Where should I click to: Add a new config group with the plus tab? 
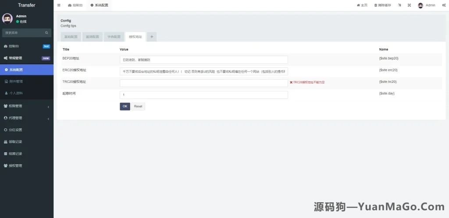click(x=152, y=37)
